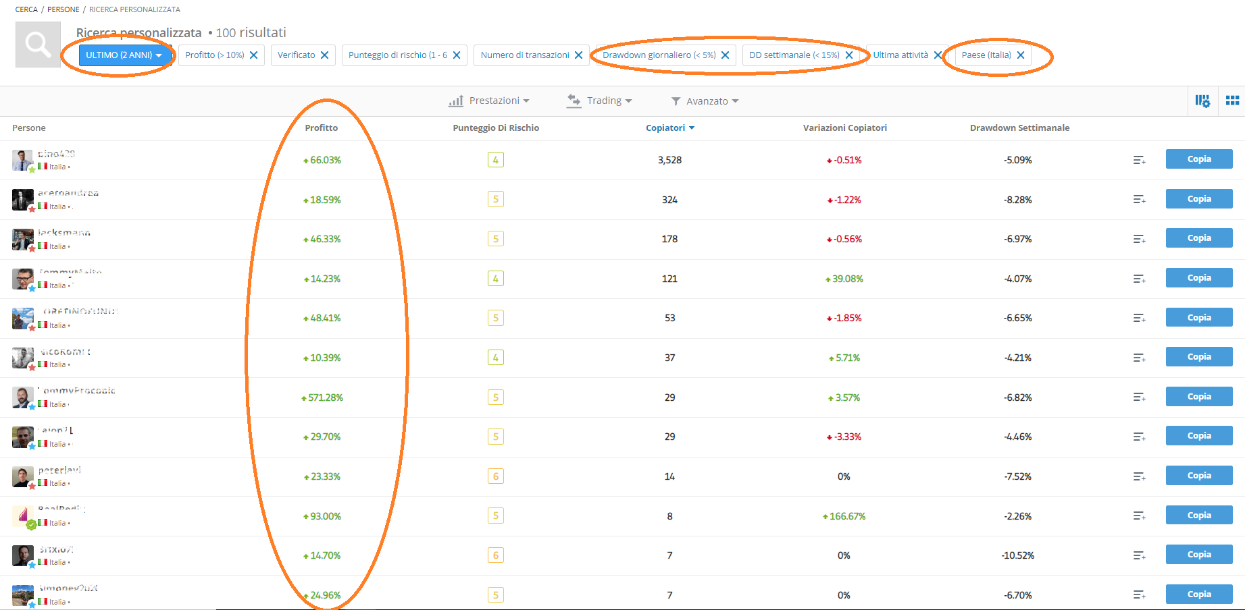The height and width of the screenshot is (610, 1245).
Task: Copy the trader with 178 copiers
Action: coord(1199,238)
